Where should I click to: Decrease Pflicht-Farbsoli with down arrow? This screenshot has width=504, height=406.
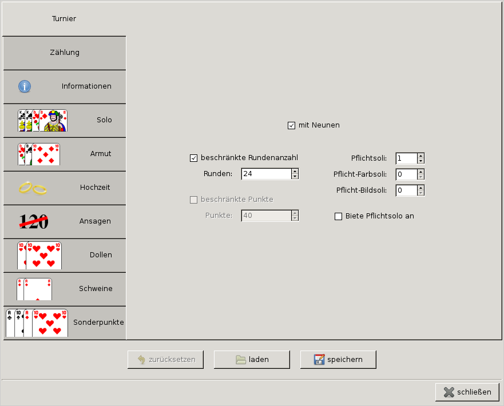pyautogui.click(x=420, y=177)
